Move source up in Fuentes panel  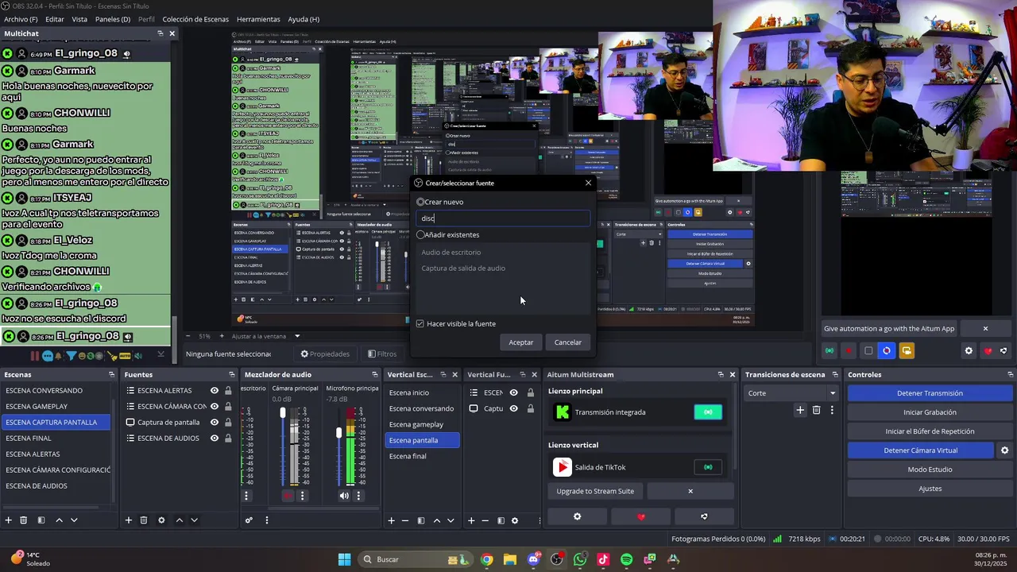[179, 520]
